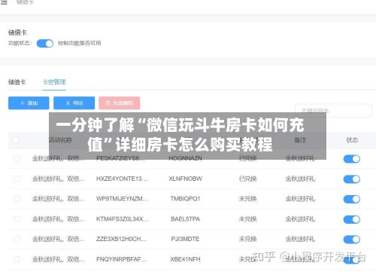
Task: Click card code FNQYINRPBFAF...
Action: (122, 259)
